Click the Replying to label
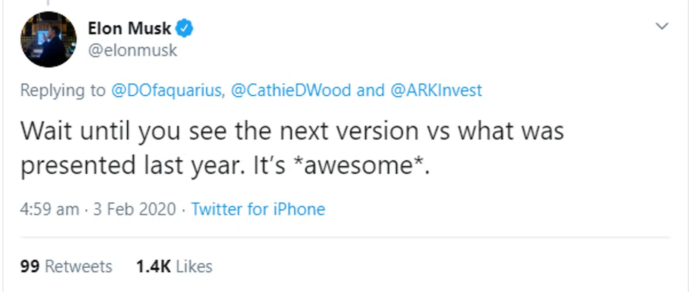Viewport: 689px width, 292px height. click(x=62, y=90)
